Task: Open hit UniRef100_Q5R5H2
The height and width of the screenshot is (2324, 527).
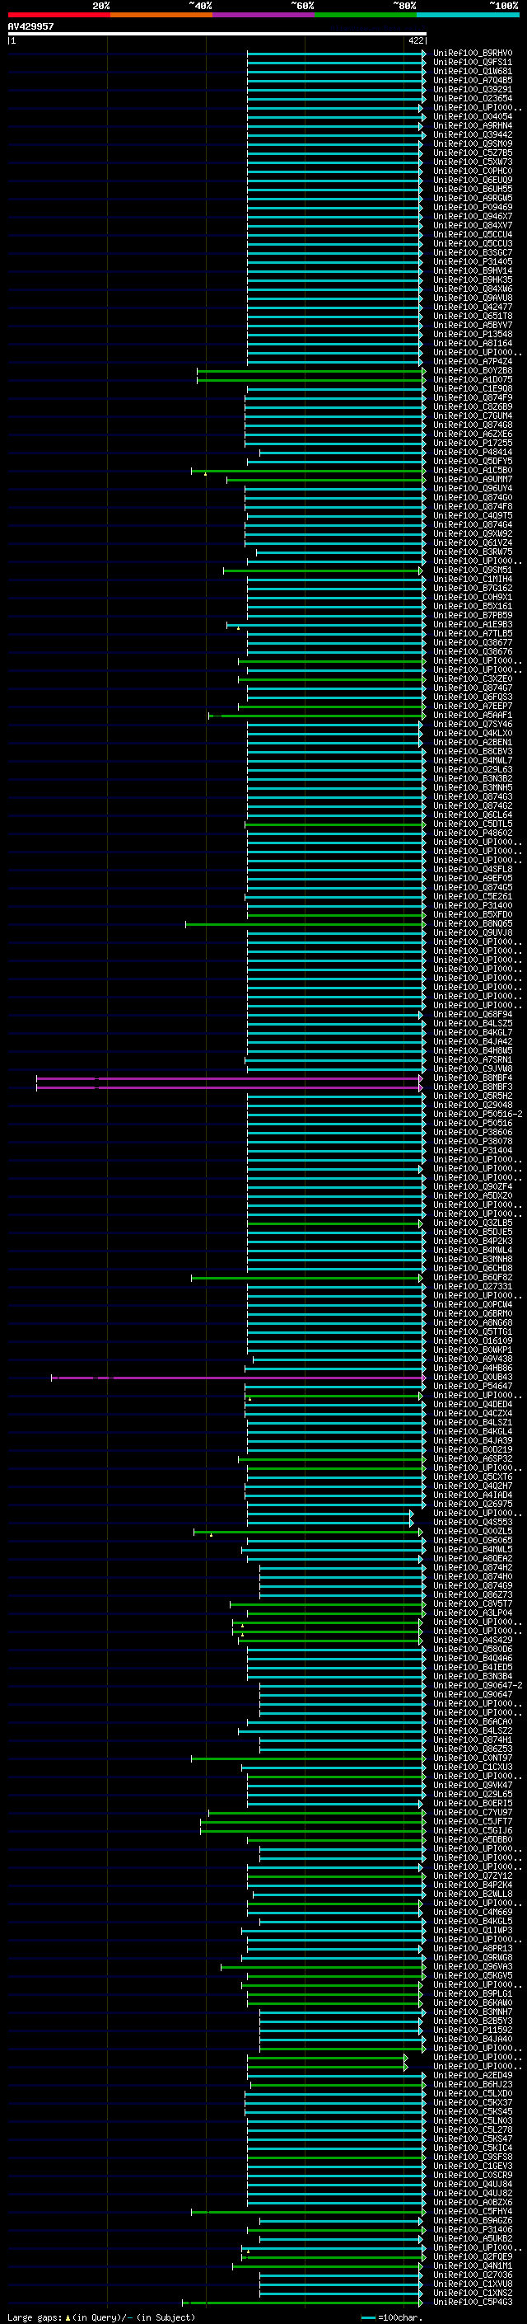Action: click(473, 1096)
